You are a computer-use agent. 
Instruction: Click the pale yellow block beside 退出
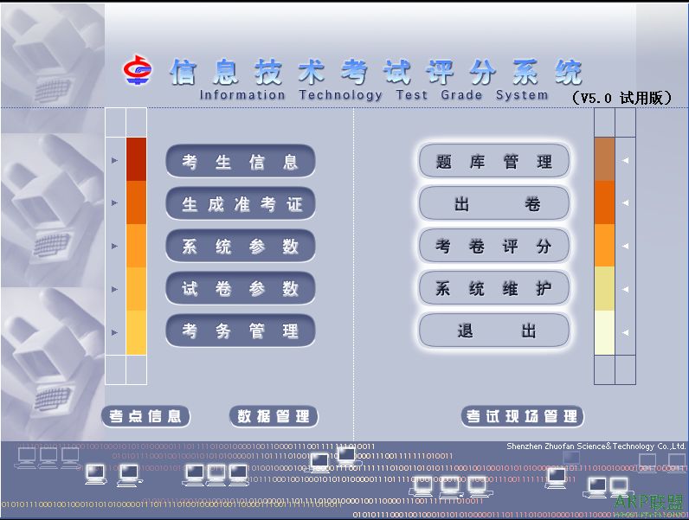click(x=604, y=332)
